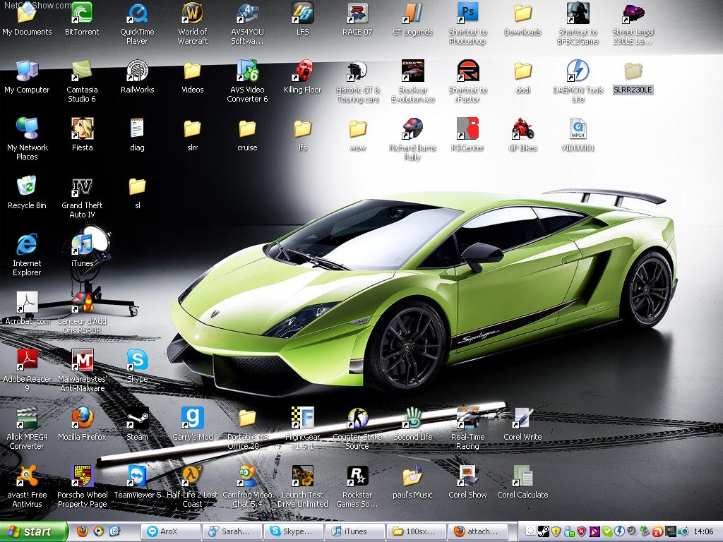The image size is (723, 542).
Task: Click the Killing Floor game shortcut
Action: 302,71
